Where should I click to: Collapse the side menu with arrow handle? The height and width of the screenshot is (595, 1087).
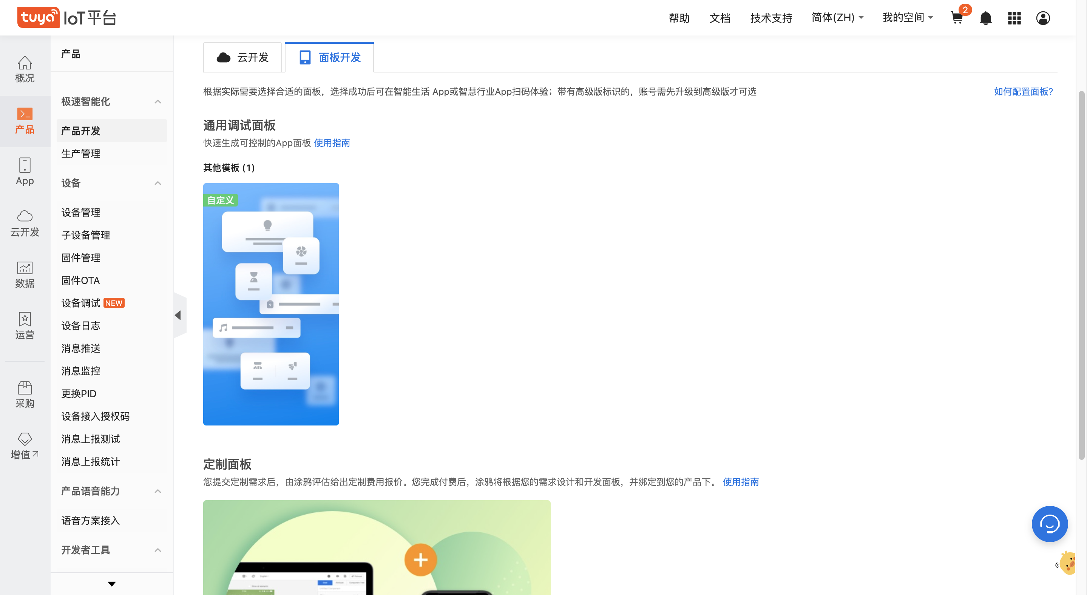179,315
